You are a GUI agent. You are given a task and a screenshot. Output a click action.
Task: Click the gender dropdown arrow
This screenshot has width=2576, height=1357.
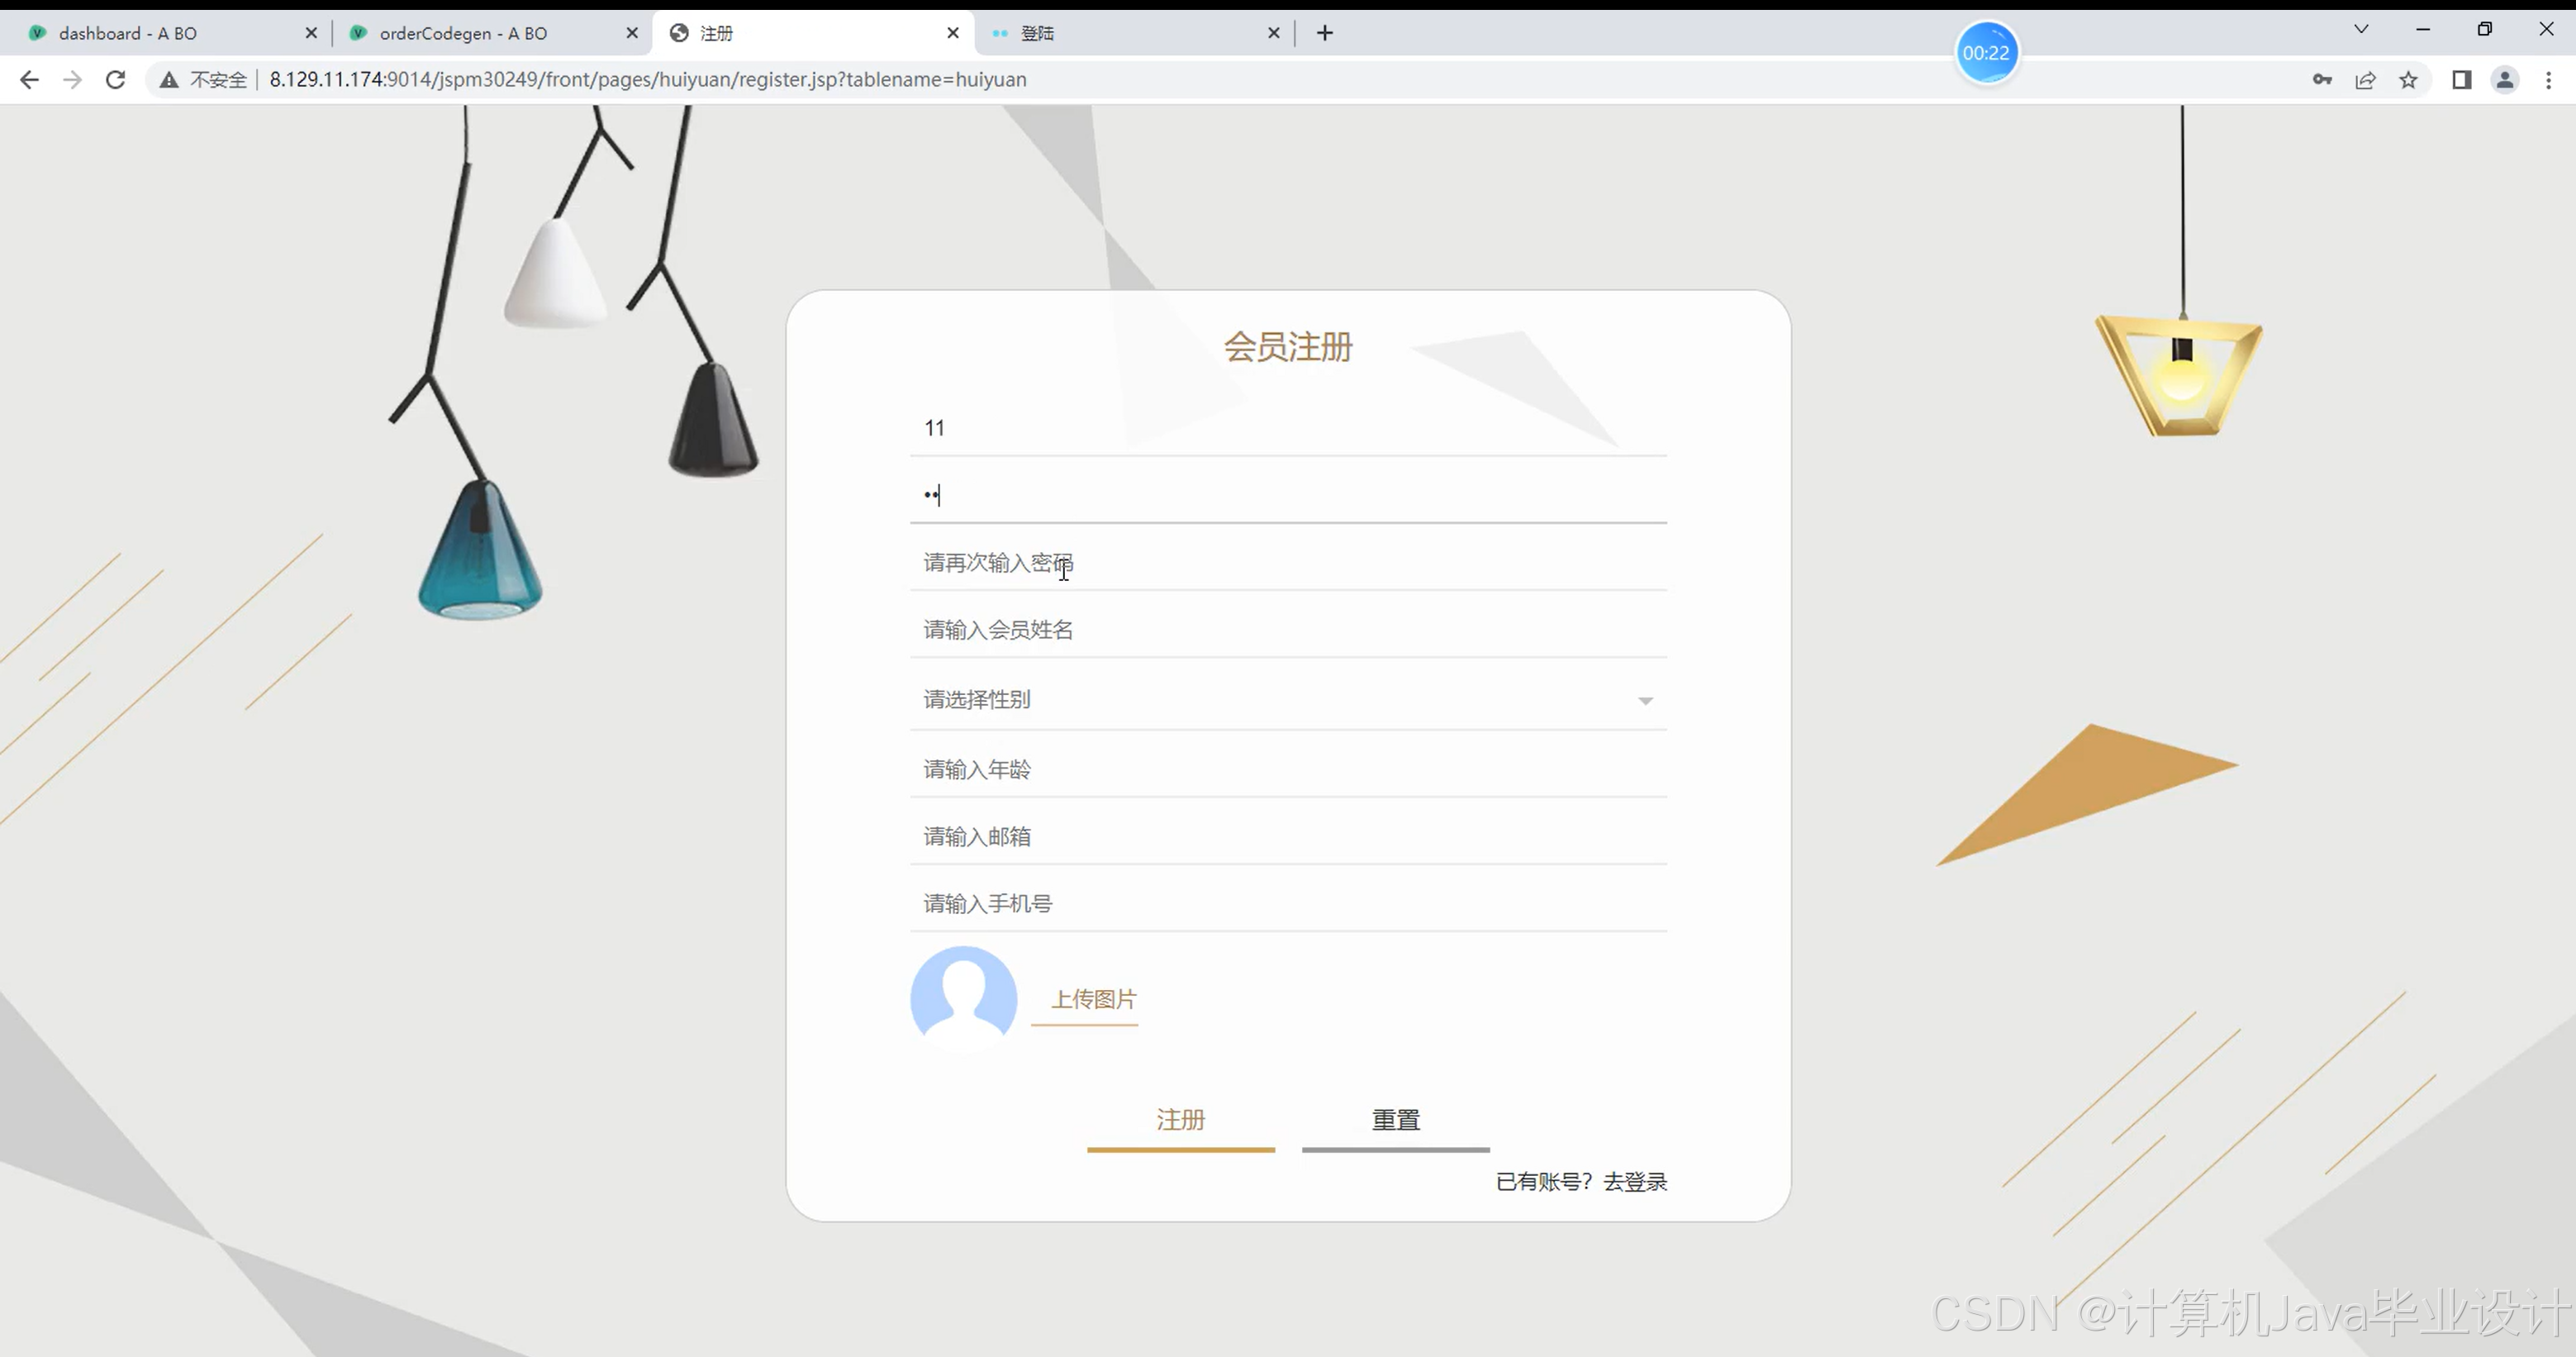pos(1645,701)
